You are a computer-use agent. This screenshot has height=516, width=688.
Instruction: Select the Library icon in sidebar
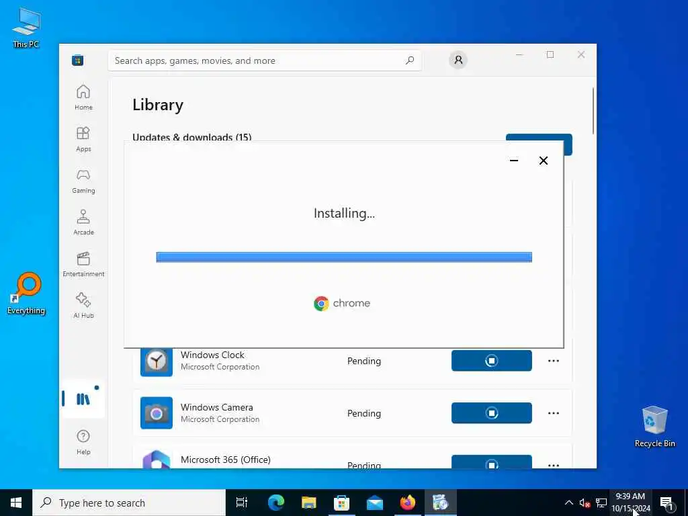[x=83, y=399]
